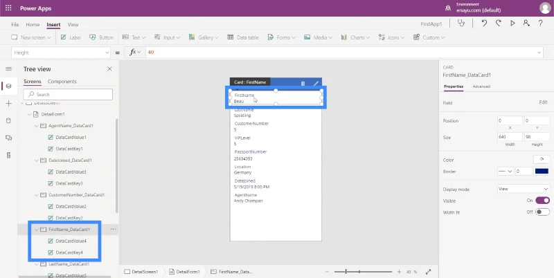Open the Icons dropdown
The height and width of the screenshot is (278, 554).
(x=391, y=37)
